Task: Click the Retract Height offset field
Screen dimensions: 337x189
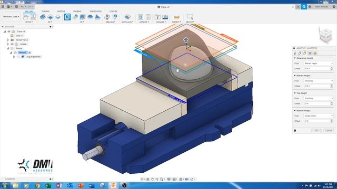Action: tap(317, 86)
